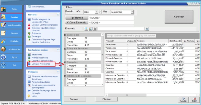Click the Tablas sidebar icon
201x105 pixels.
[x=4, y=9]
